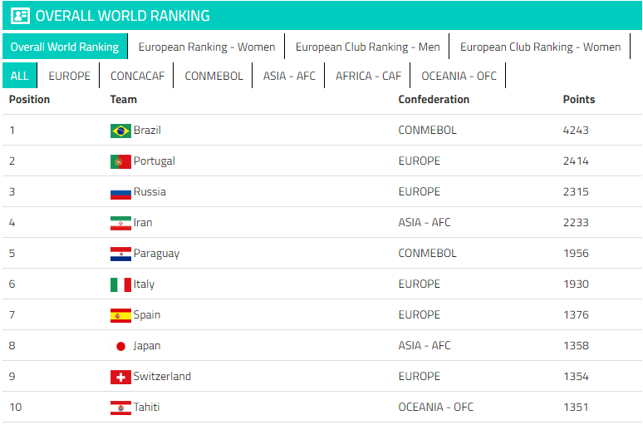Image resolution: width=643 pixels, height=425 pixels.
Task: Select European Club Ranking - Women tab
Action: (x=540, y=47)
